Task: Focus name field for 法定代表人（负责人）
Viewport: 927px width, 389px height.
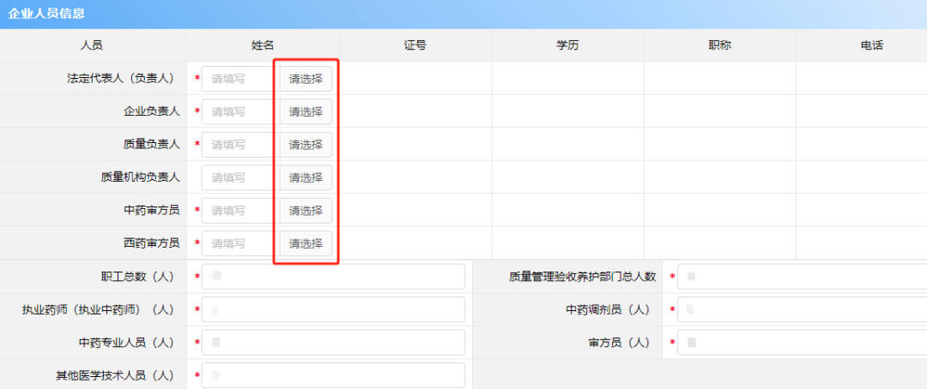Action: [240, 79]
